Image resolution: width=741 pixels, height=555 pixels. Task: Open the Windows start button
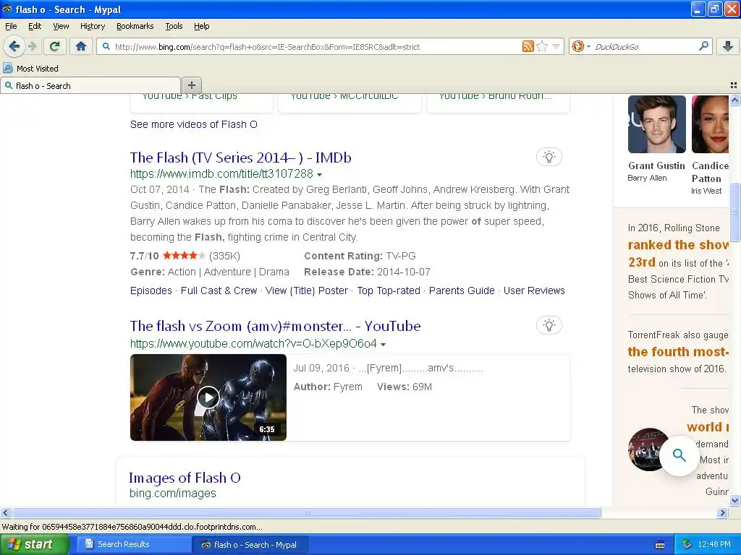pyautogui.click(x=35, y=544)
